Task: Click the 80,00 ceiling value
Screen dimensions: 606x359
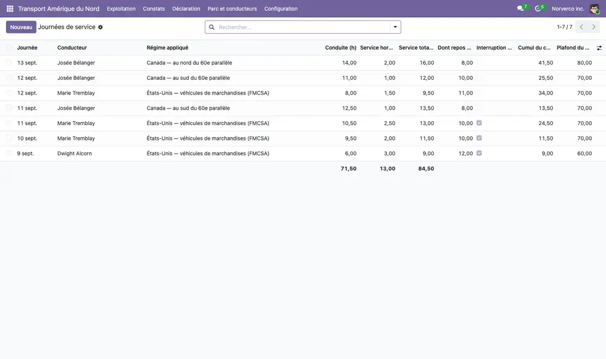Action: (x=584, y=63)
